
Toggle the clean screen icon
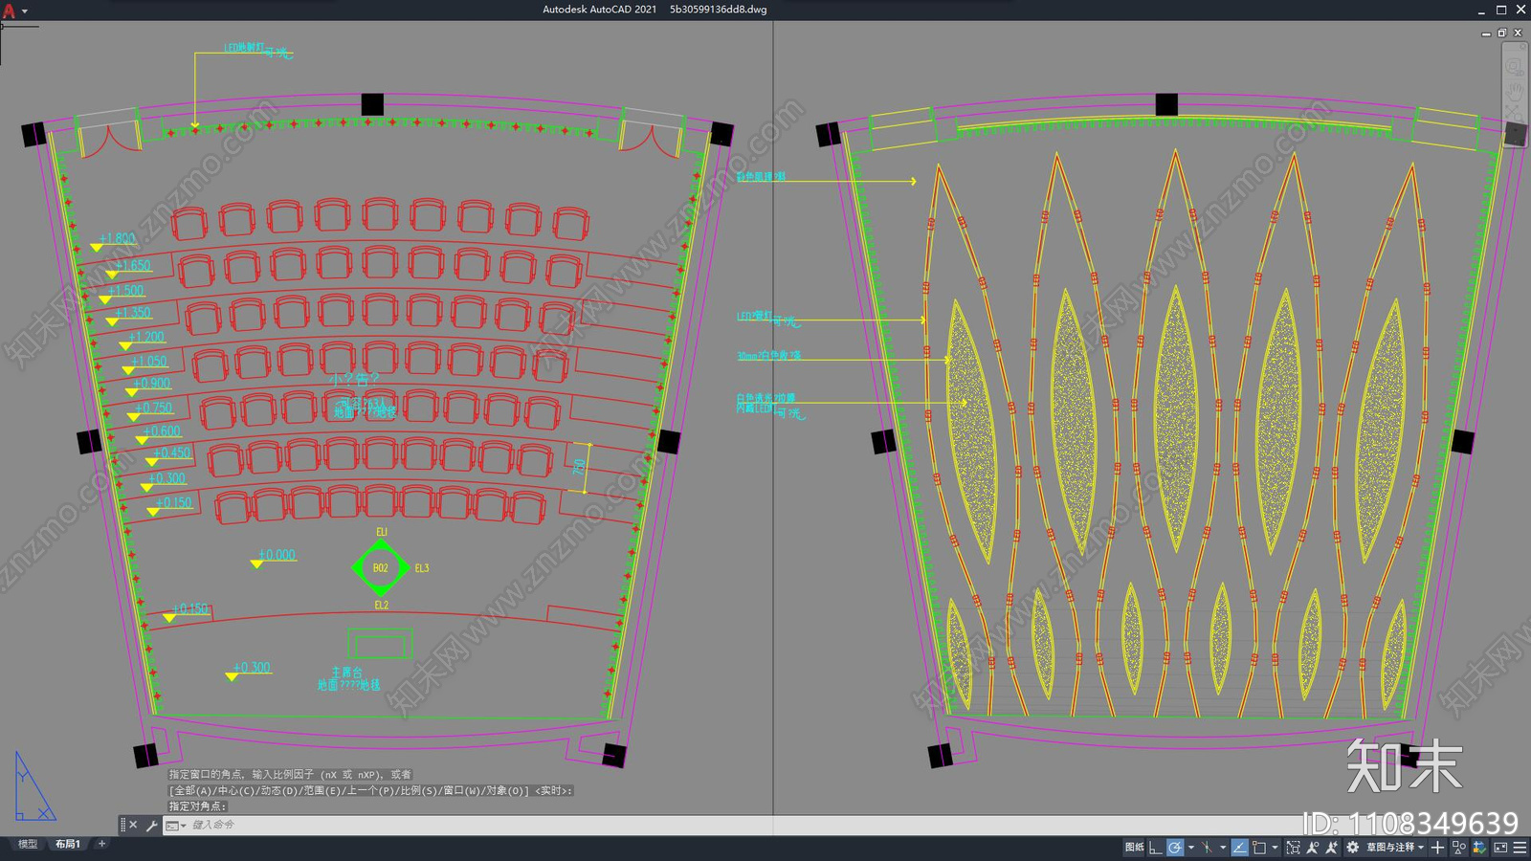click(1500, 847)
